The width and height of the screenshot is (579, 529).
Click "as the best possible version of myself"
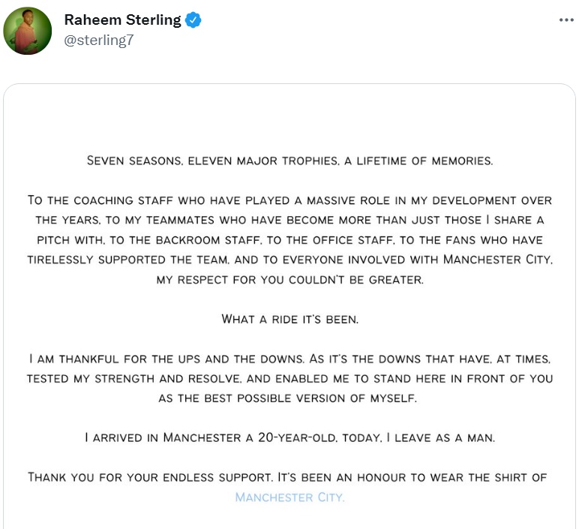tap(289, 398)
